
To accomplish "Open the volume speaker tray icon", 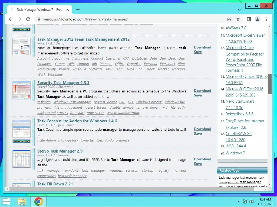I will pos(251,202).
